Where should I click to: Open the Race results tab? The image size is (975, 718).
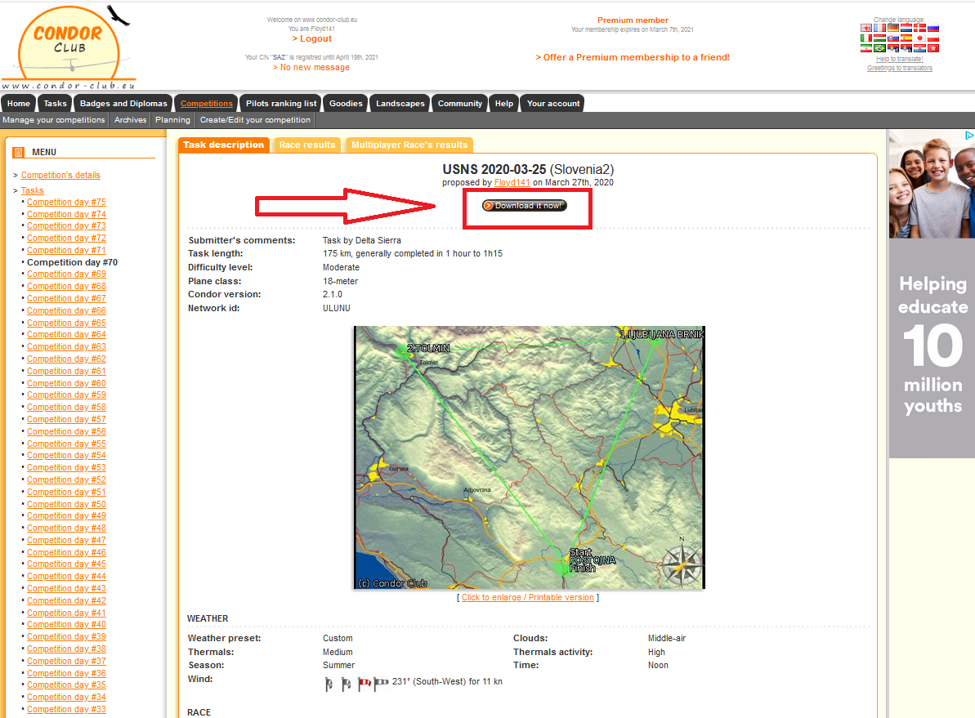click(306, 145)
